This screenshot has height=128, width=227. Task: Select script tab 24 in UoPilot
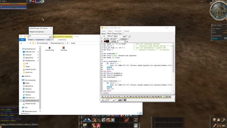click(x=170, y=96)
